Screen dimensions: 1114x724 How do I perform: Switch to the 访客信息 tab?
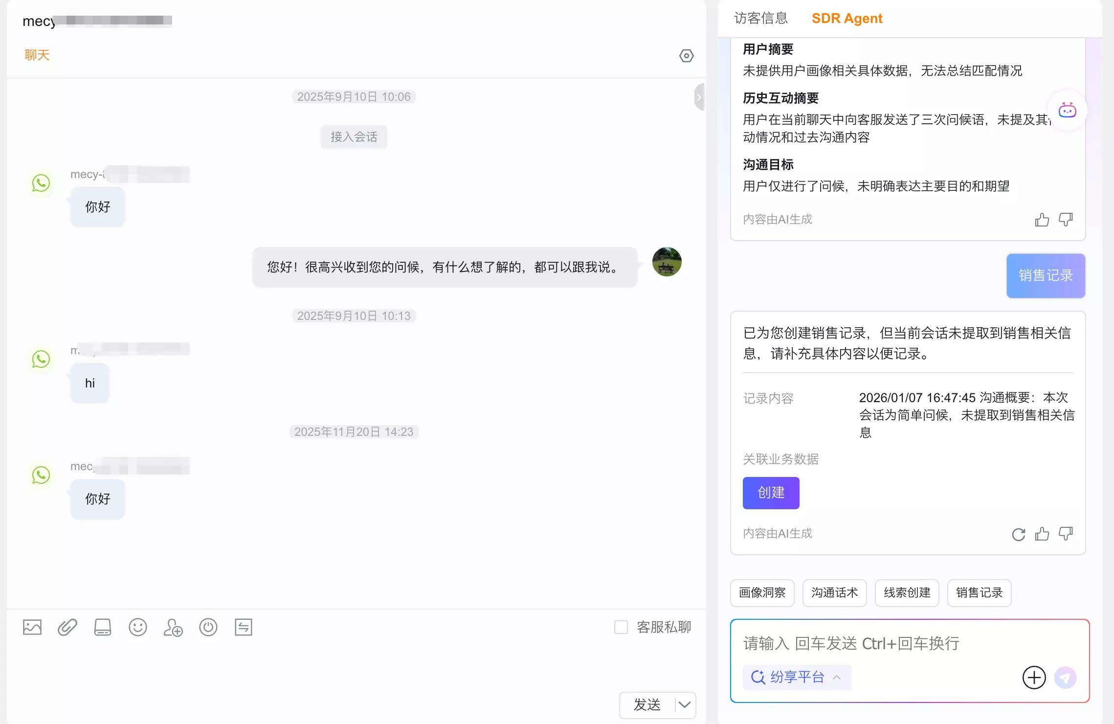coord(760,19)
